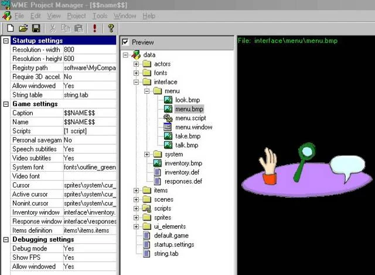Click the gears icon beside menu.script

click(168, 118)
